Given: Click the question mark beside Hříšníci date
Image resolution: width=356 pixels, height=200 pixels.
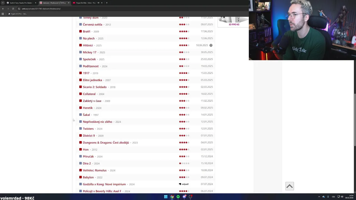Looking at the screenshot, I should (x=211, y=45).
